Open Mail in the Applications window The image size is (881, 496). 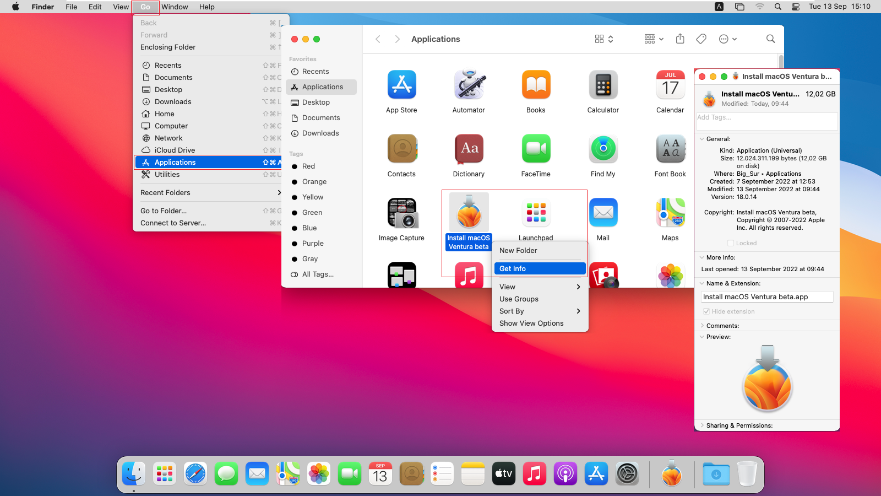point(603,213)
